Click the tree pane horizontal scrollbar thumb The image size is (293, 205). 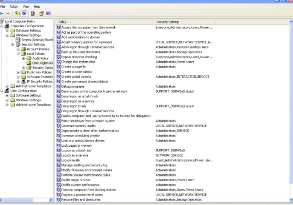[18, 200]
